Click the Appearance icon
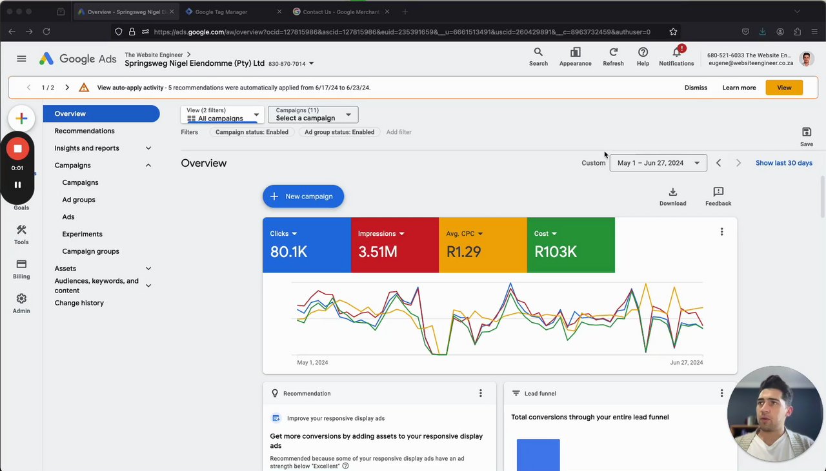The height and width of the screenshot is (471, 826). click(575, 57)
